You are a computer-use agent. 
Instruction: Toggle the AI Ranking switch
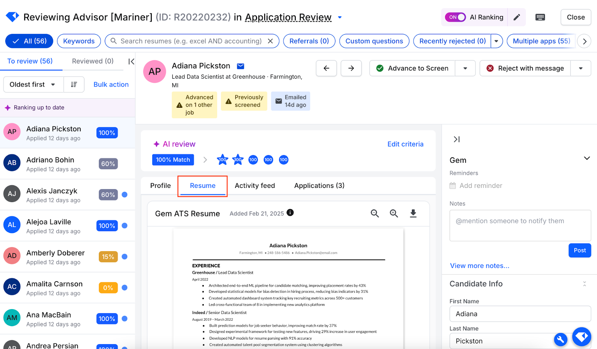(455, 17)
